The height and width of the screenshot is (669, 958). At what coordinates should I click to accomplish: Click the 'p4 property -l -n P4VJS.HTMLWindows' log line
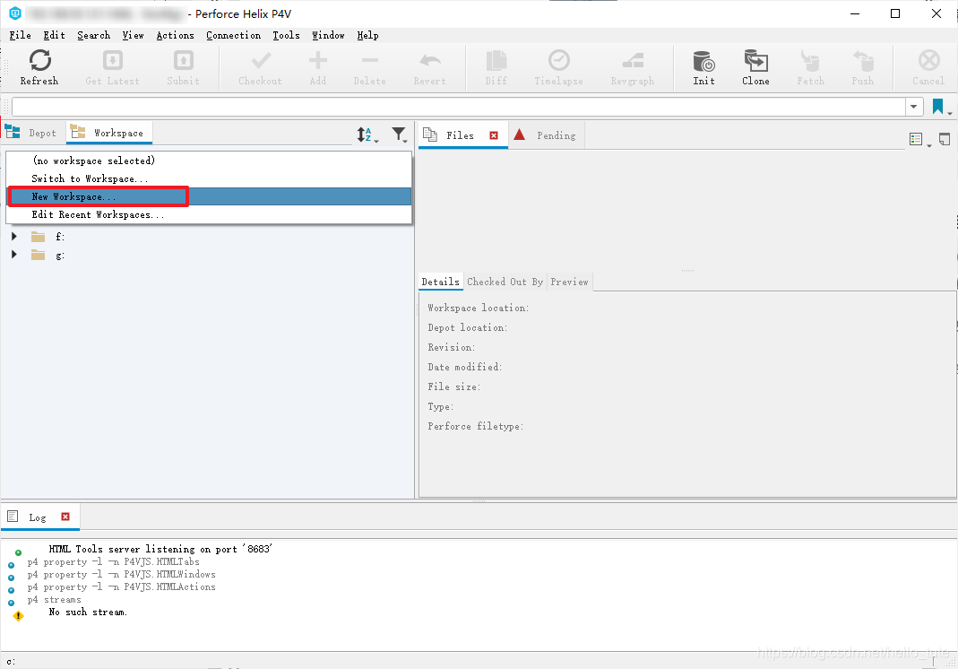coord(121,575)
